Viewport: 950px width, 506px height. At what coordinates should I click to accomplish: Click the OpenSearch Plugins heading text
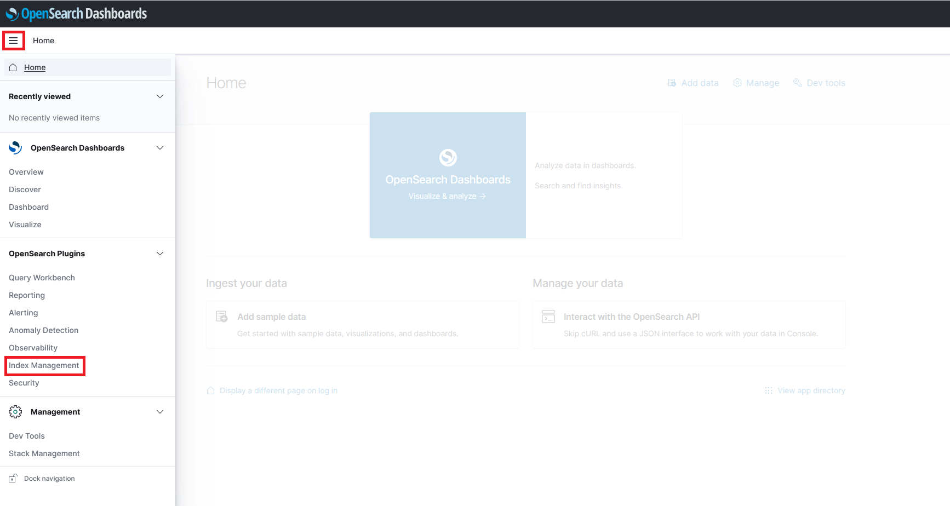click(x=47, y=254)
